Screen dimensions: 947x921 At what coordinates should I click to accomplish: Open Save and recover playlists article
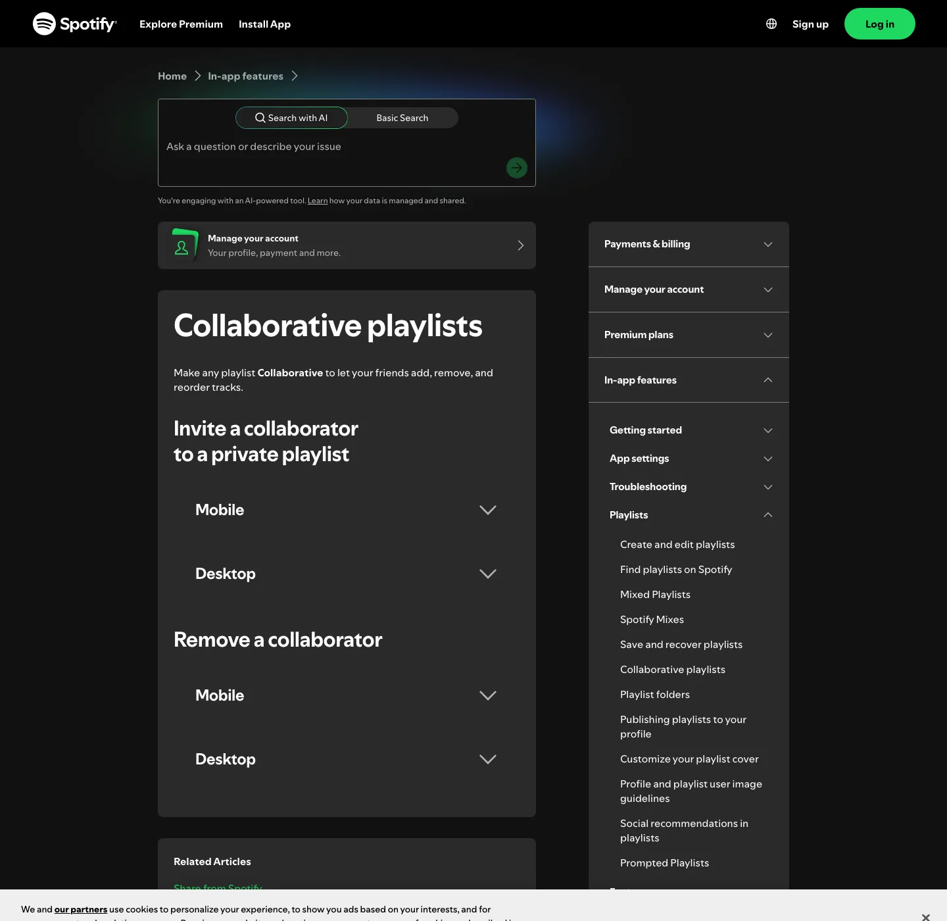681,645
